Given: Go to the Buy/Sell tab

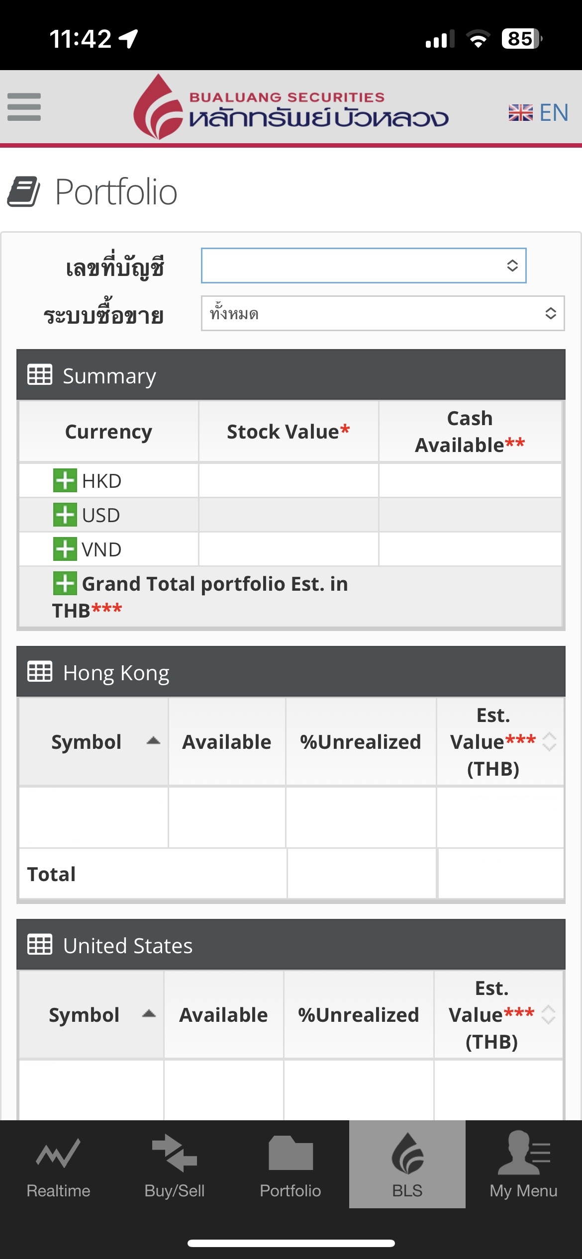Looking at the screenshot, I should click(x=175, y=1165).
